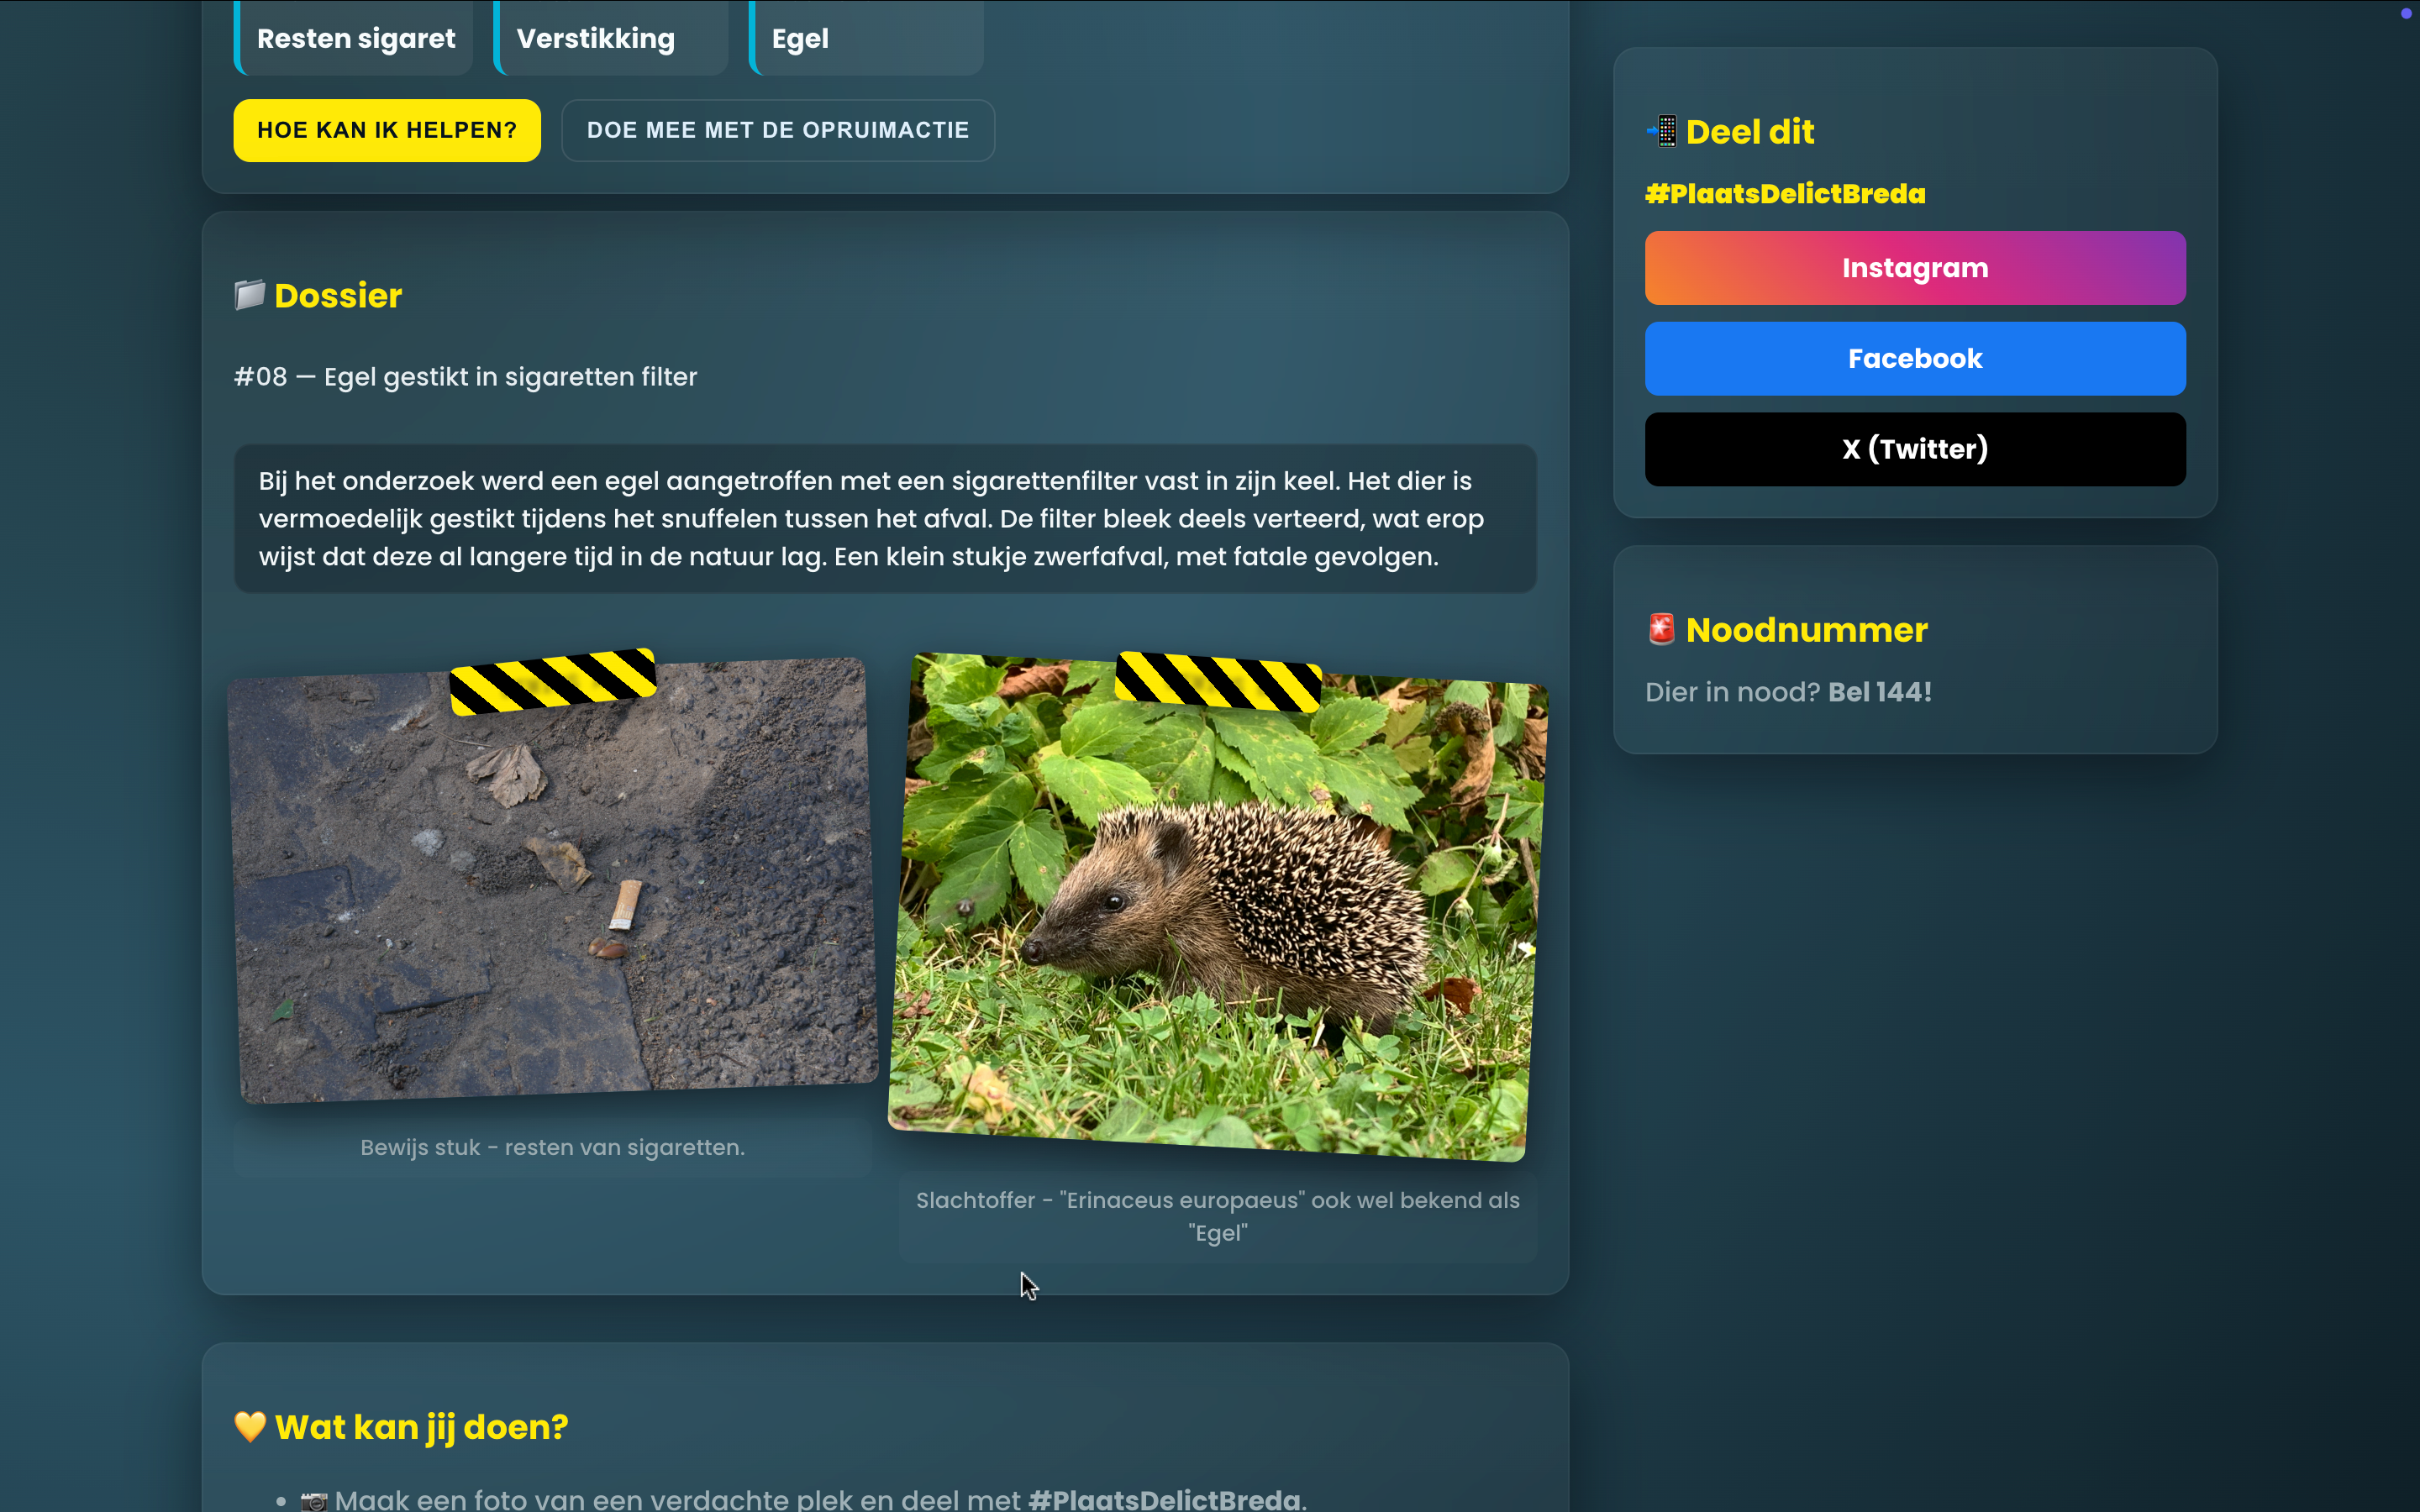Select the Resten sigaret tag
This screenshot has height=1512, width=2420.
[355, 38]
